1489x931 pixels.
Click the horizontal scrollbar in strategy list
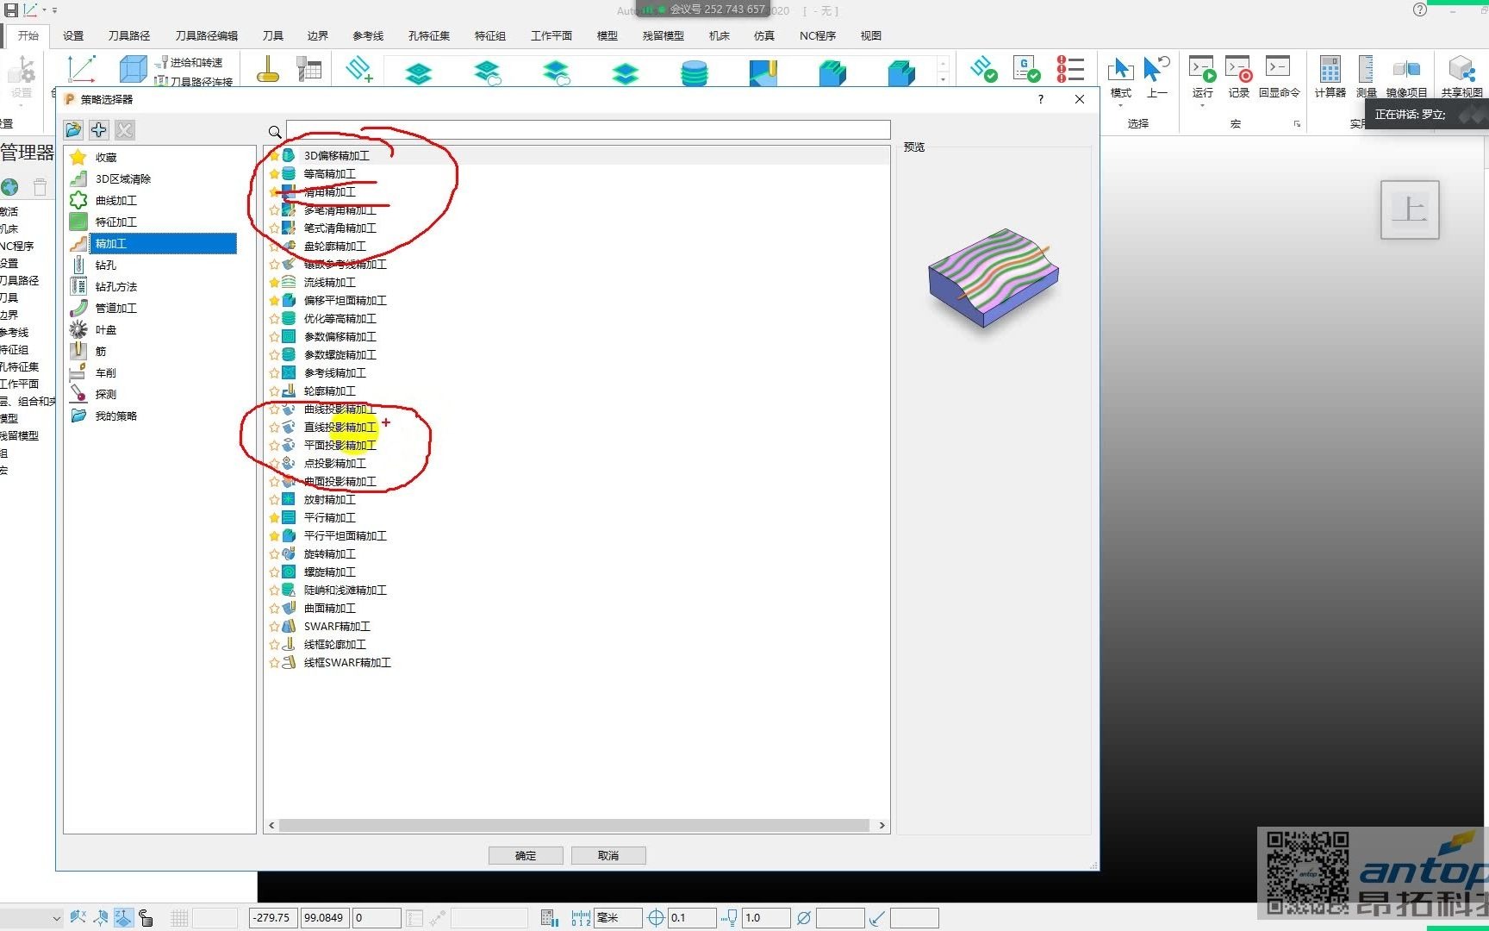(574, 825)
